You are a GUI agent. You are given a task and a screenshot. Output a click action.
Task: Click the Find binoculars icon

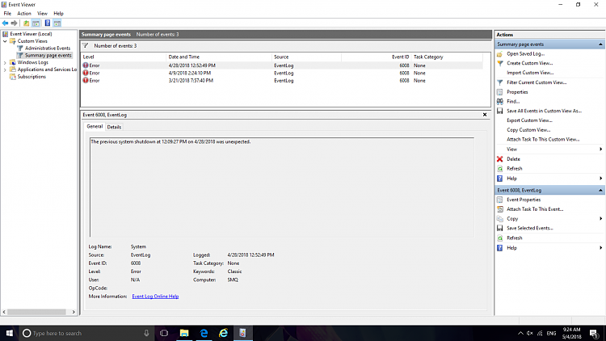pos(500,102)
